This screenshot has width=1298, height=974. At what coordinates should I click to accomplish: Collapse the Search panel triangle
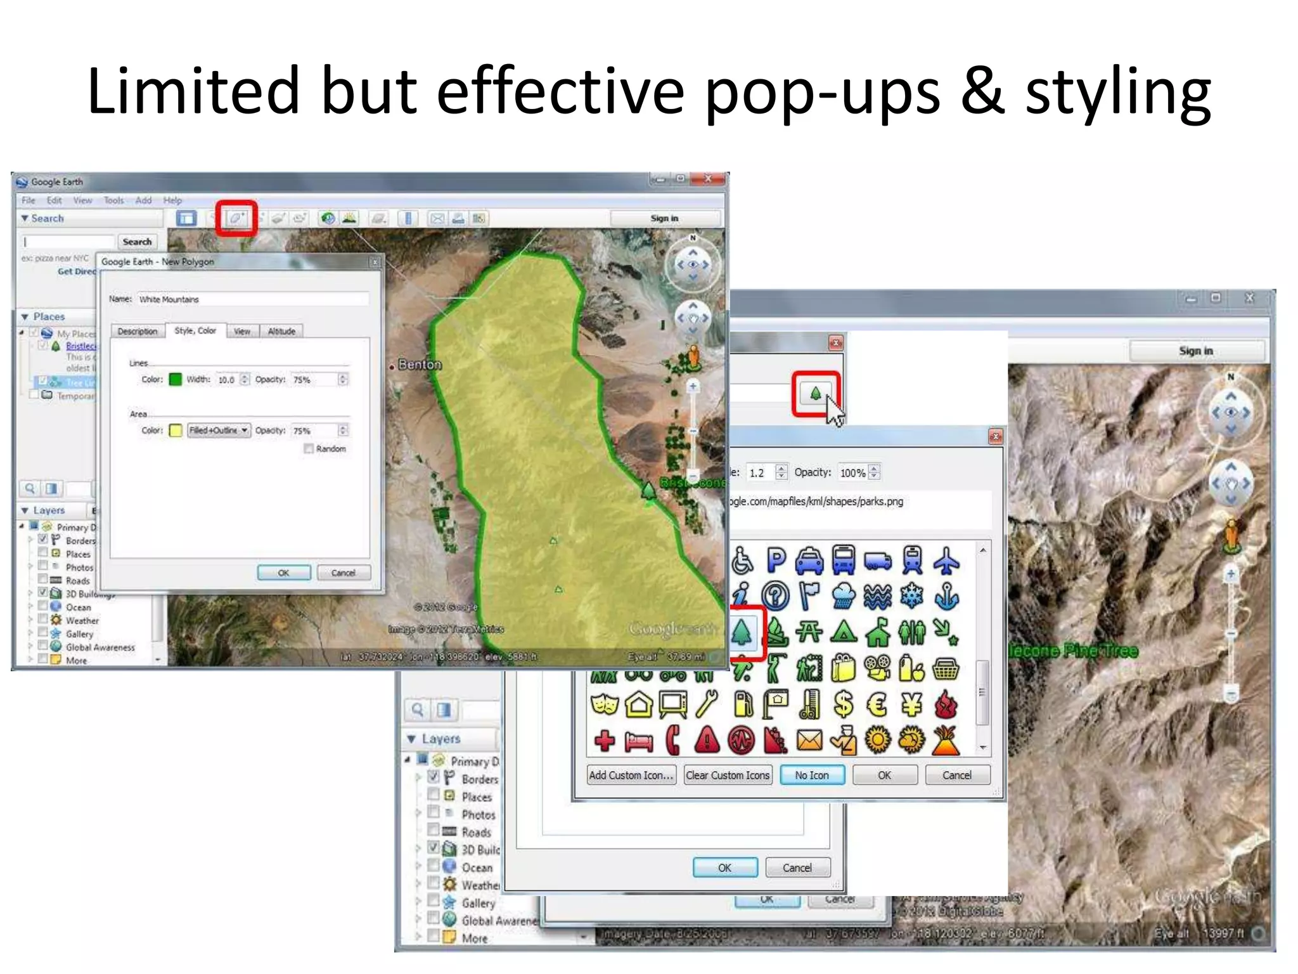[25, 218]
